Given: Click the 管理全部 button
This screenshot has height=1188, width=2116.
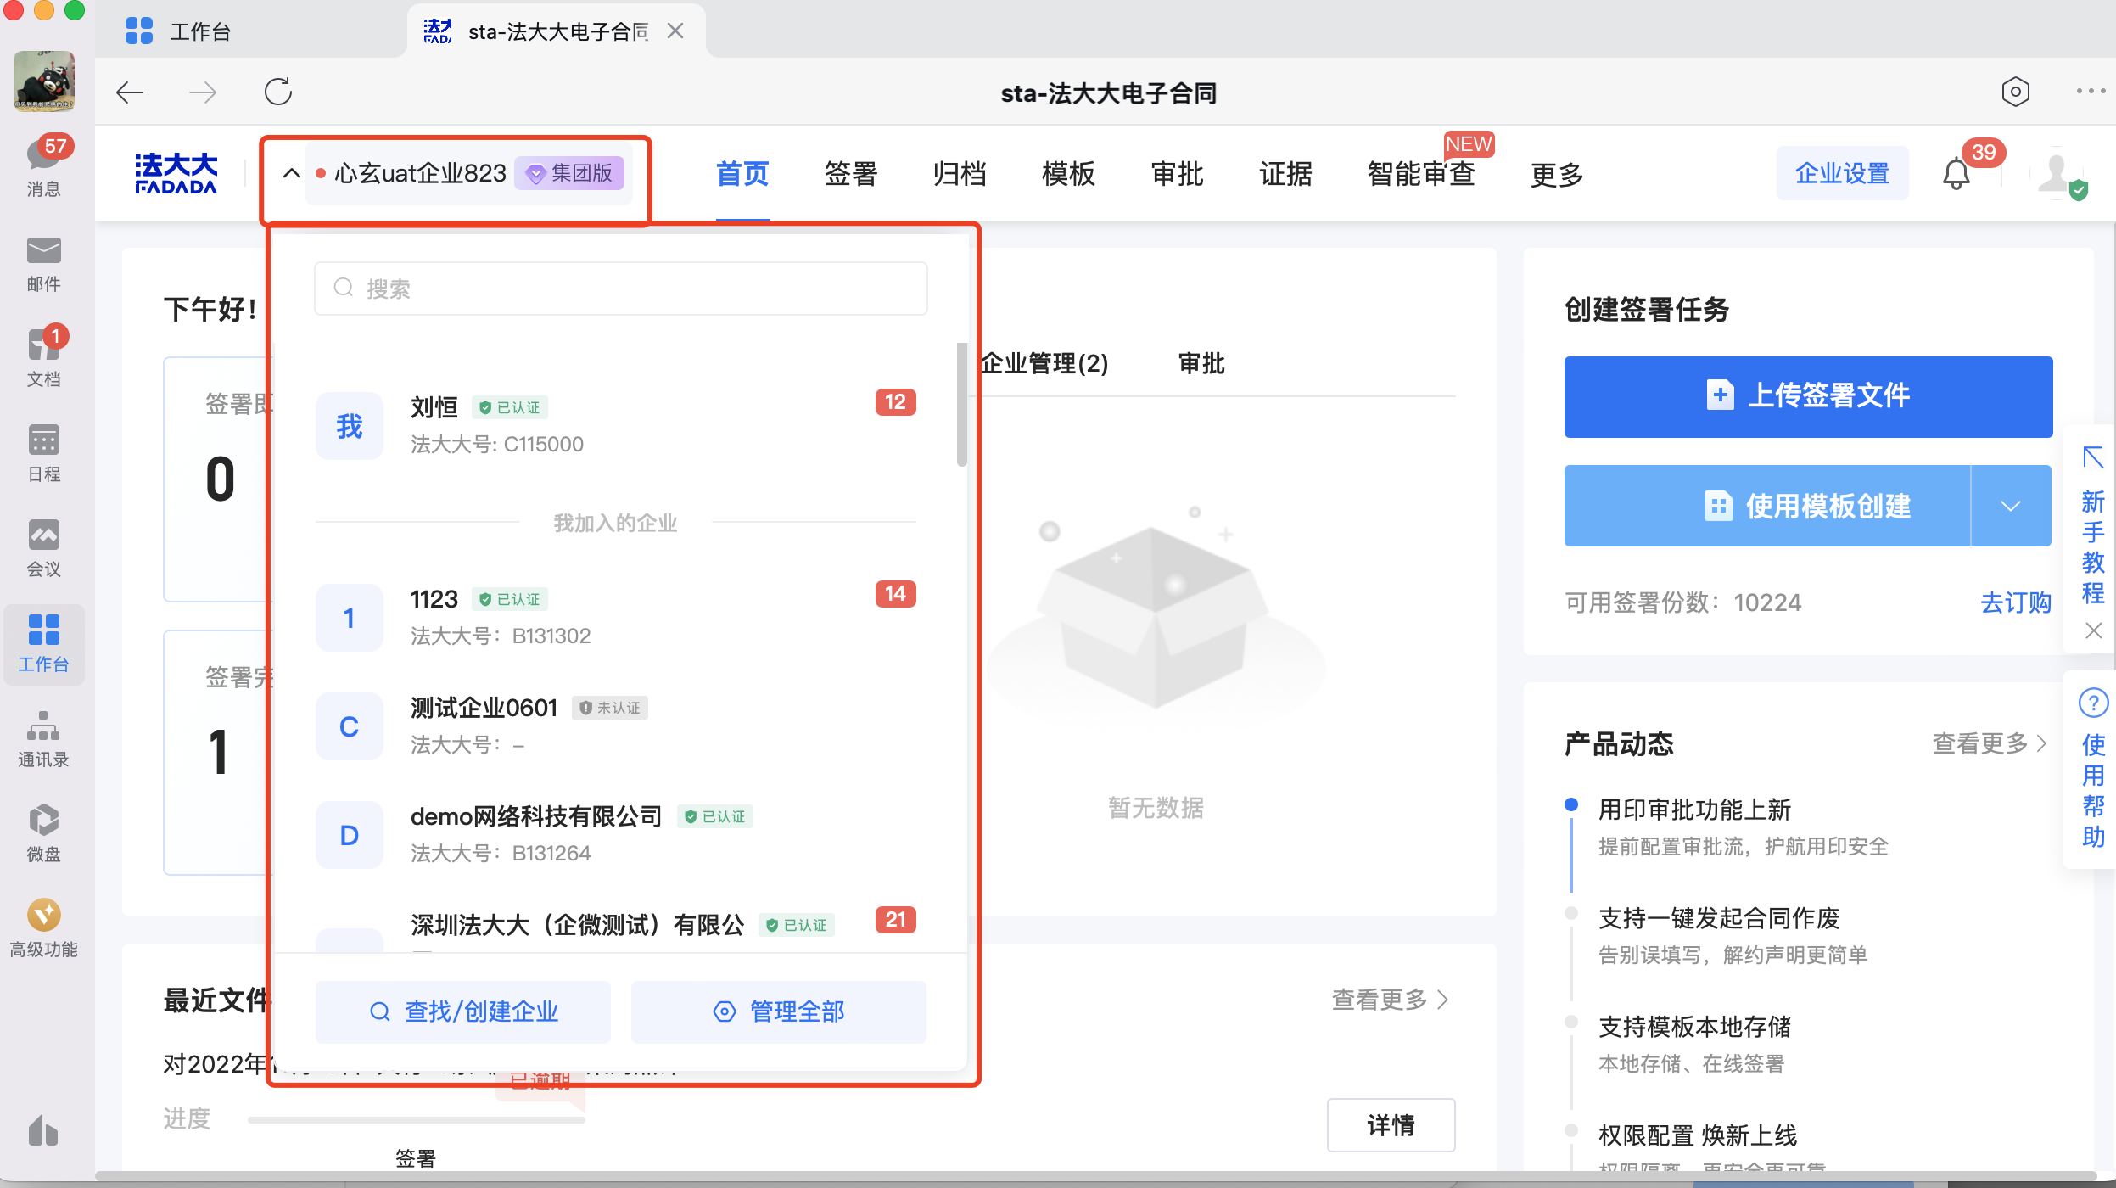Looking at the screenshot, I should coord(779,1011).
